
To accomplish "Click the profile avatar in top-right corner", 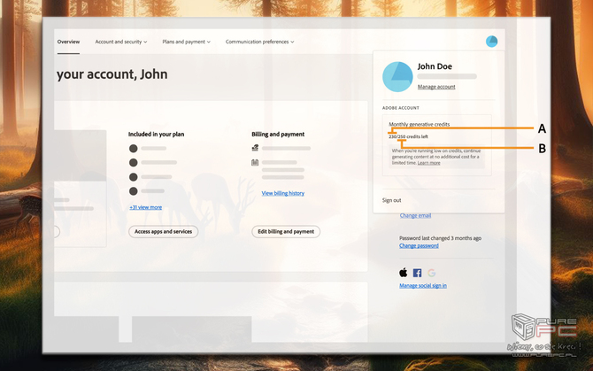I will [x=492, y=42].
